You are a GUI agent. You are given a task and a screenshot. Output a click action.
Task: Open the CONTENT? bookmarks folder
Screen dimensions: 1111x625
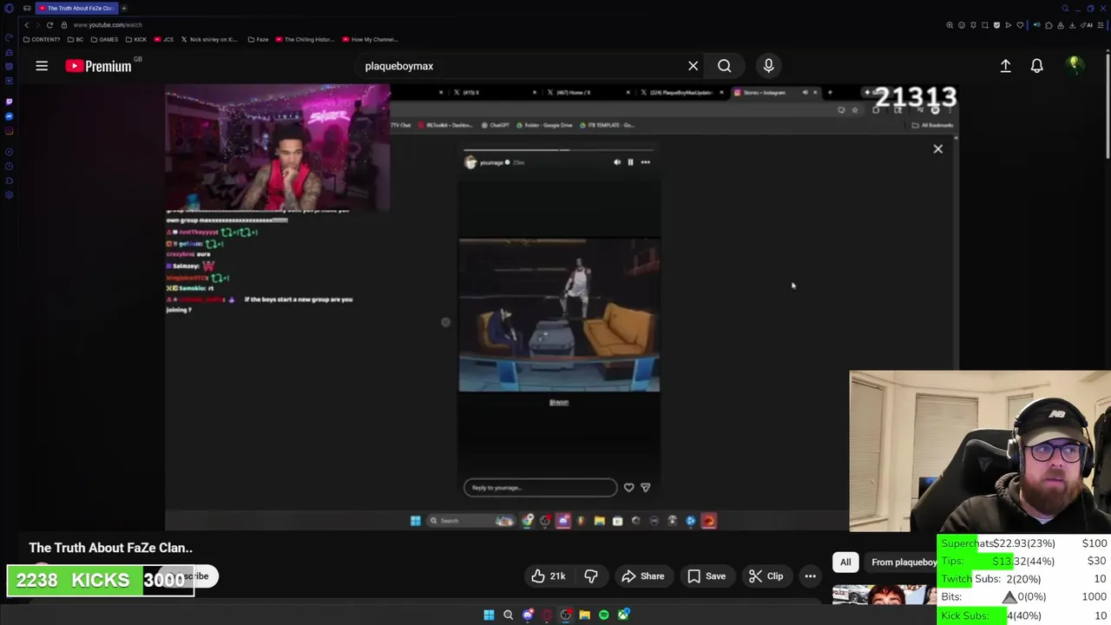click(x=43, y=39)
